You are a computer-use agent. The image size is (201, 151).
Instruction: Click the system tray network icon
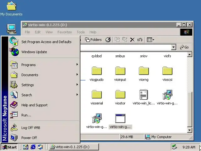[175, 147]
